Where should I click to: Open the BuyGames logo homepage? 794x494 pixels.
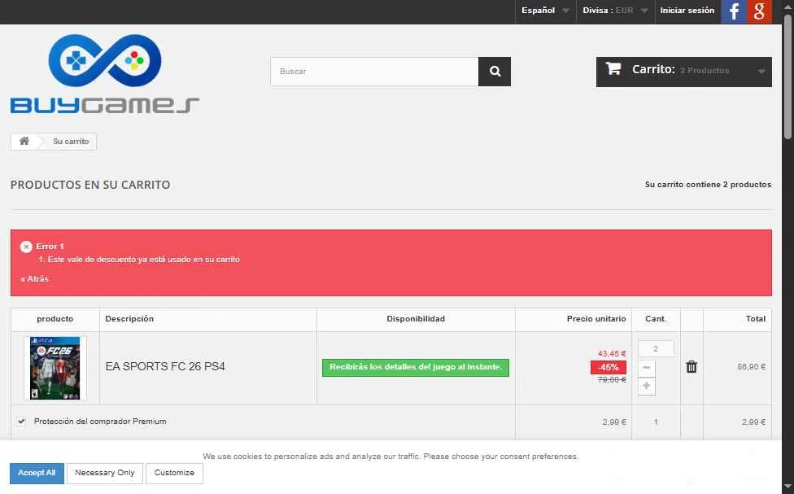tap(105, 74)
